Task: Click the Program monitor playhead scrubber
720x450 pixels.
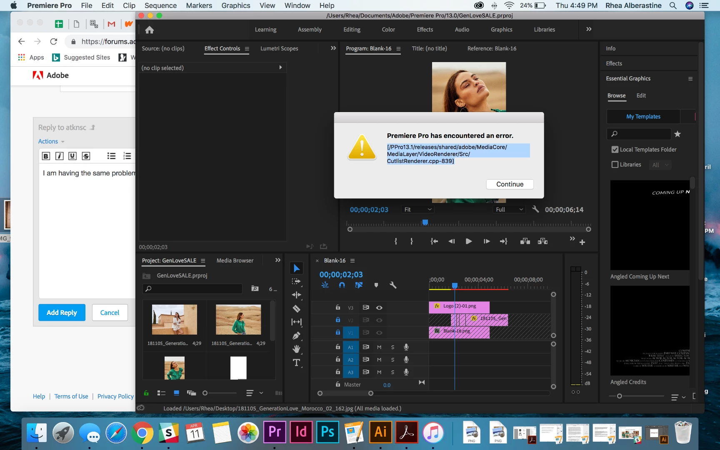Action: click(x=425, y=222)
